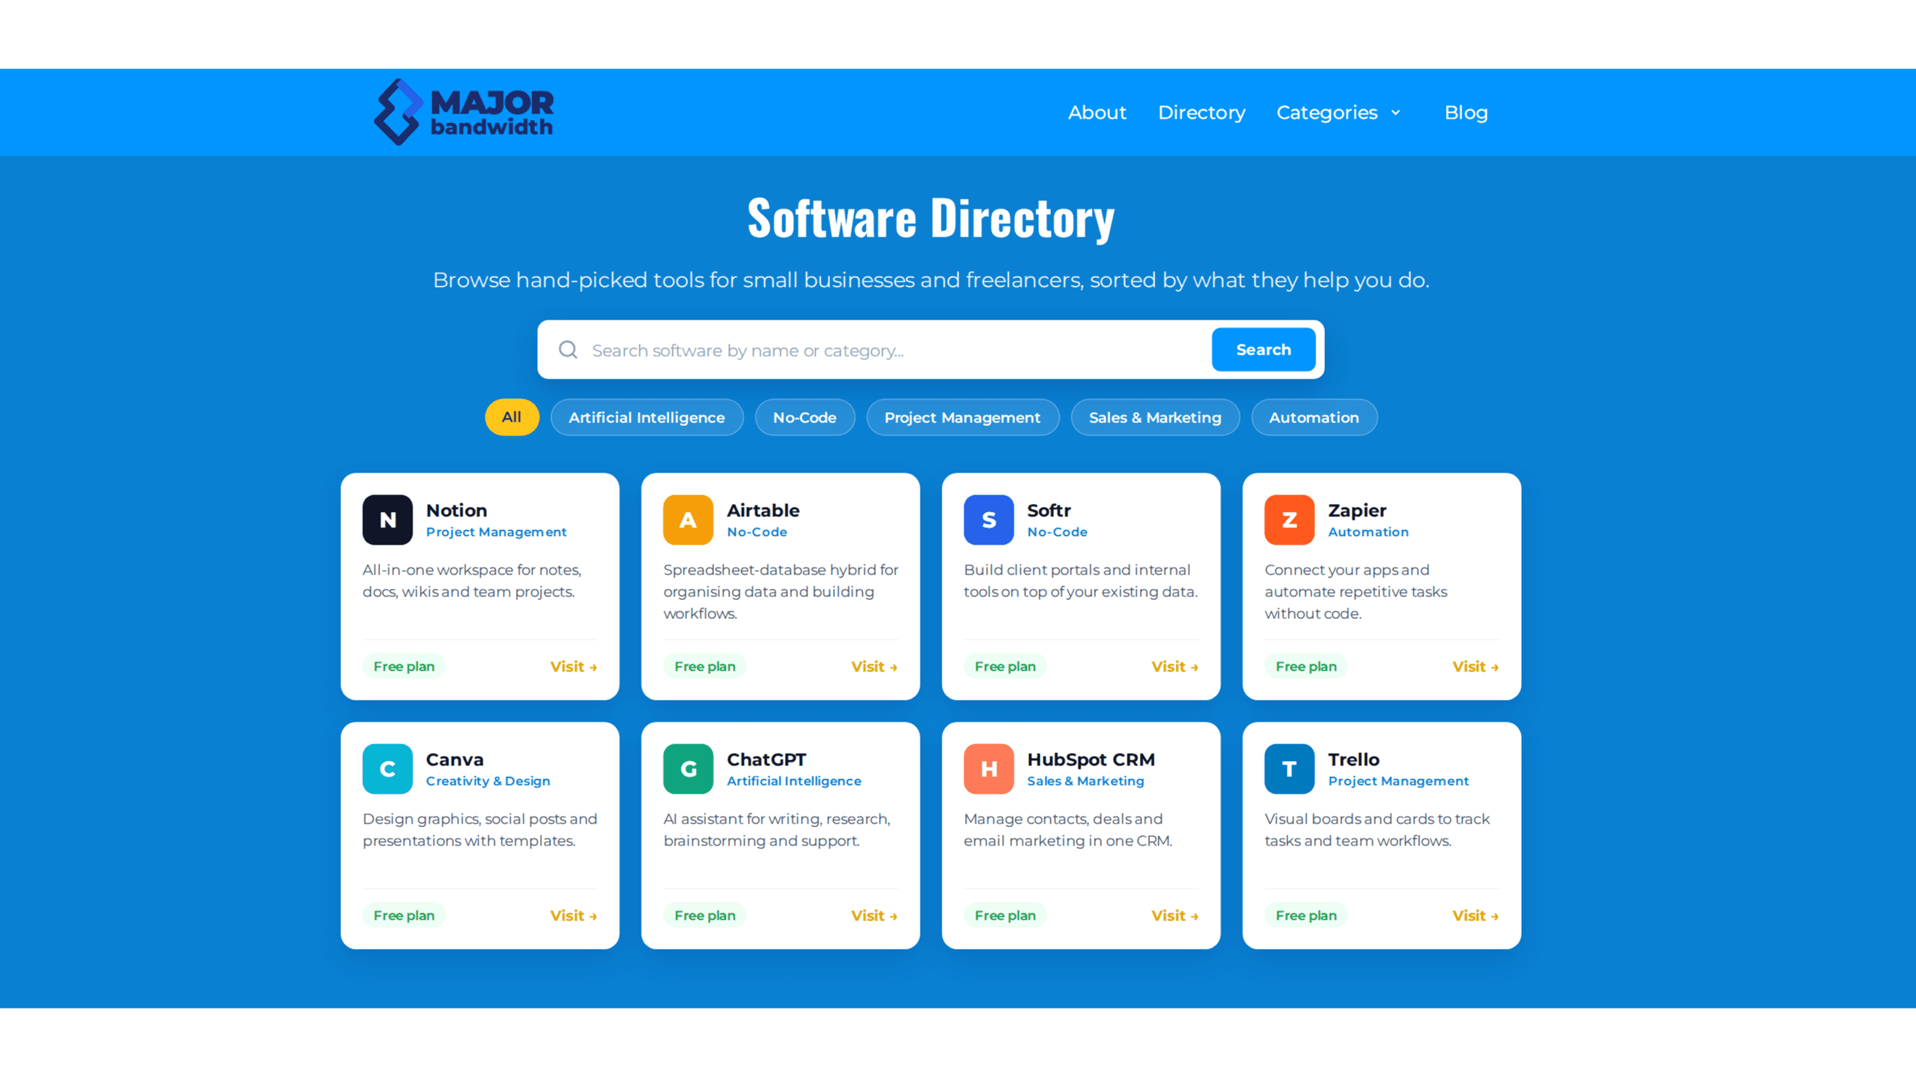1916x1077 pixels.
Task: Click the Notion card title
Action: [x=457, y=510]
